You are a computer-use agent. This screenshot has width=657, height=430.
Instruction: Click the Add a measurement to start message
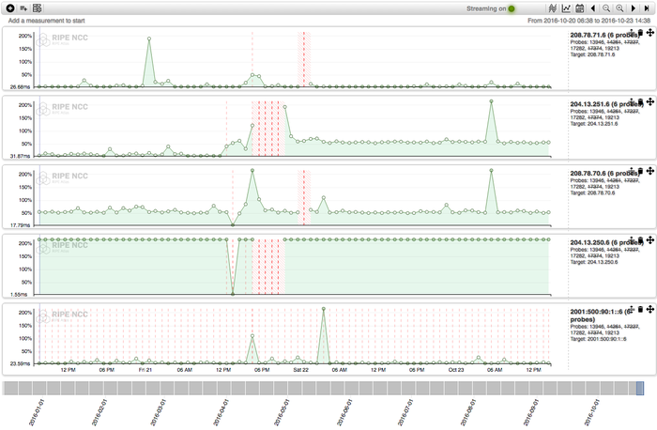tap(47, 21)
